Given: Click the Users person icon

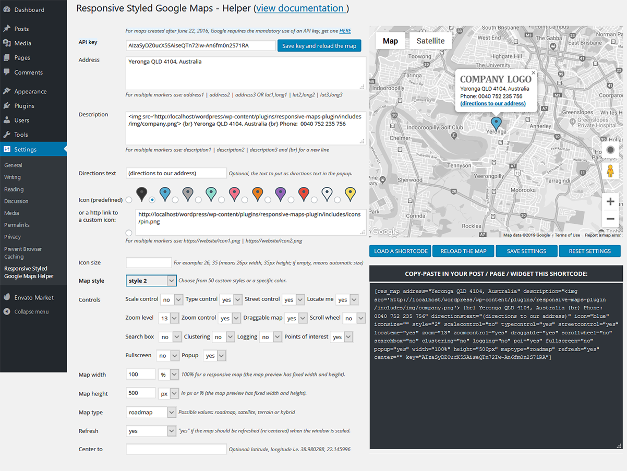Looking at the screenshot, I should pos(7,120).
